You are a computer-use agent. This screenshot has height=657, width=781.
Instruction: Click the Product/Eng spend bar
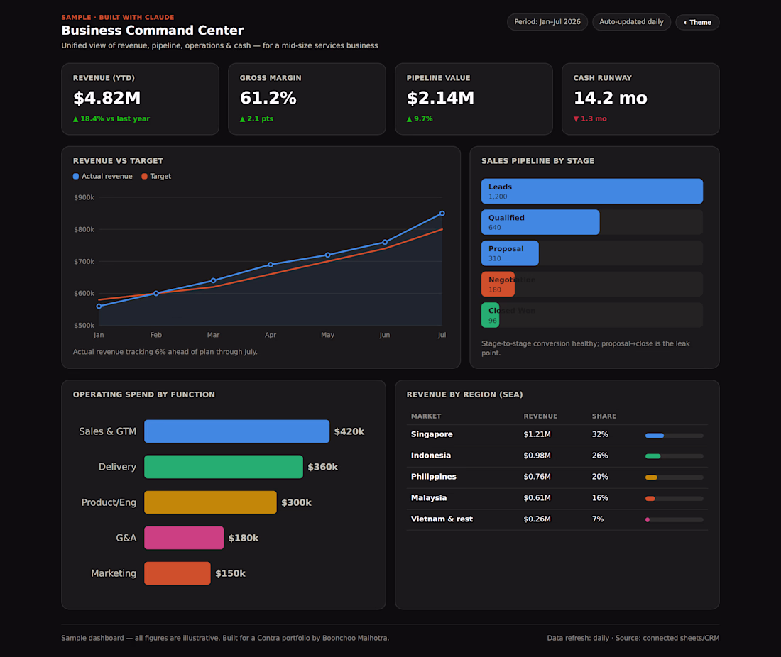click(210, 502)
